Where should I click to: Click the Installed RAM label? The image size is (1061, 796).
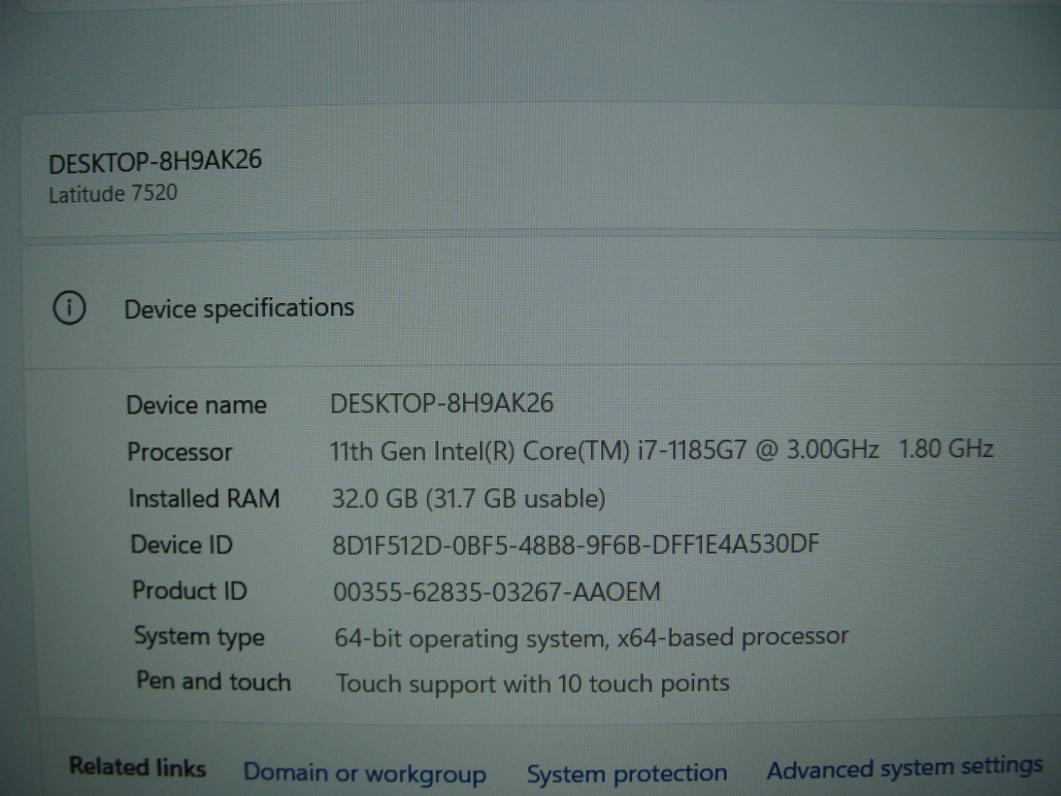coord(204,498)
